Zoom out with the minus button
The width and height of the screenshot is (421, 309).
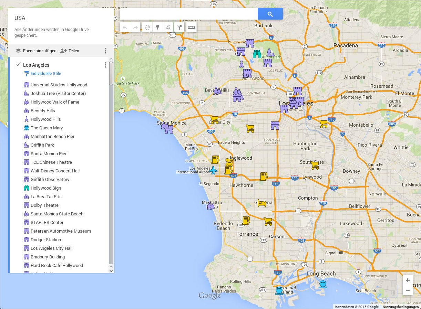(x=408, y=290)
